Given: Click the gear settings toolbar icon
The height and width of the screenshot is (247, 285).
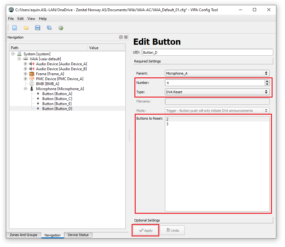Looking at the screenshot, I should (x=61, y=28).
